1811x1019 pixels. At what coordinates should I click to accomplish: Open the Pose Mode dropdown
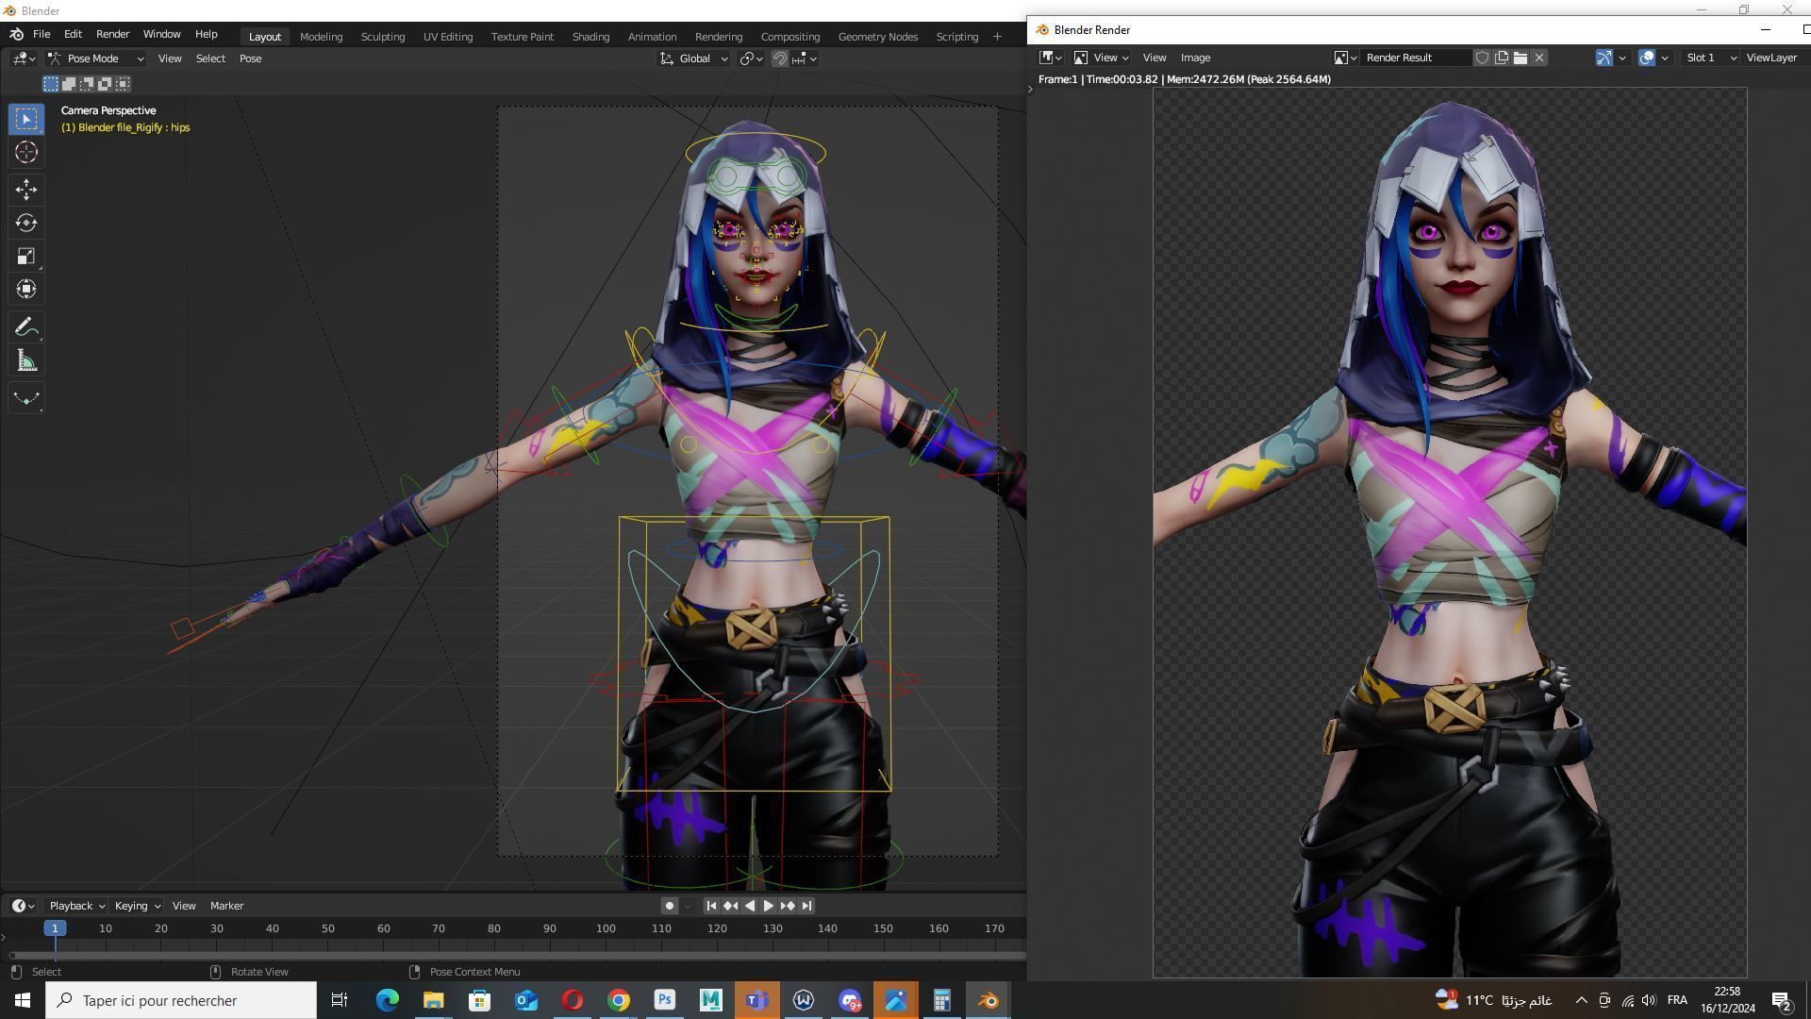95,58
